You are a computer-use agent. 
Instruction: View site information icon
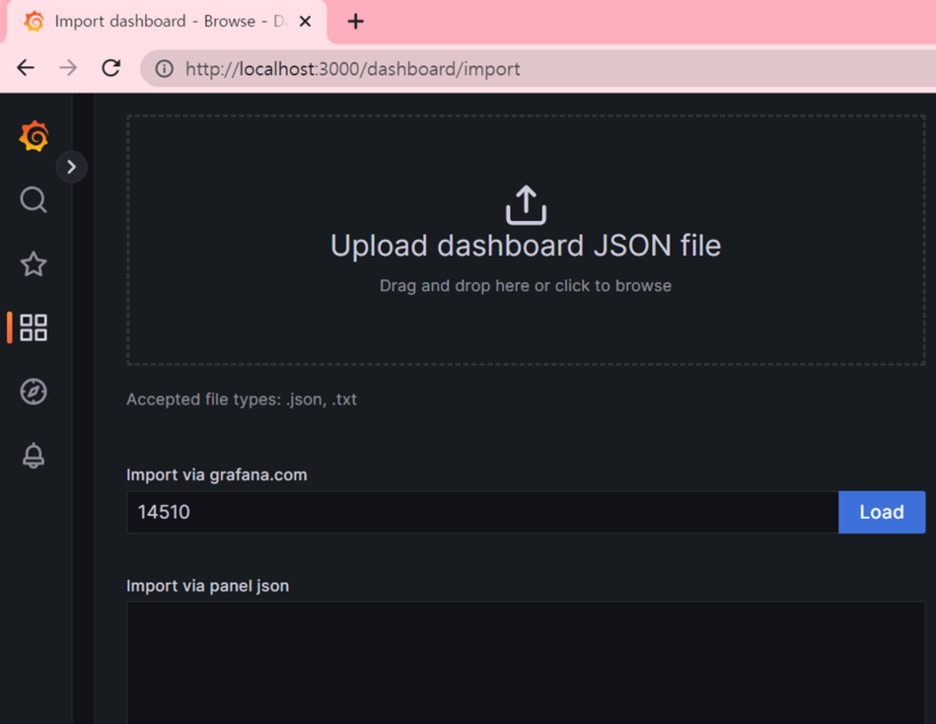tap(164, 69)
